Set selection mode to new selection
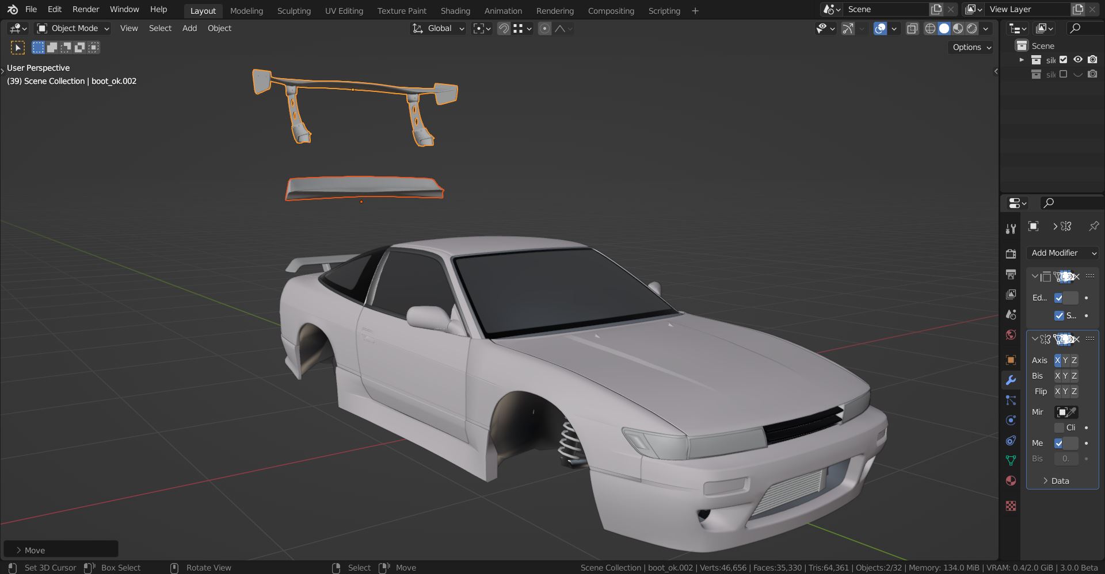Viewport: 1105px width, 574px height. tap(38, 47)
